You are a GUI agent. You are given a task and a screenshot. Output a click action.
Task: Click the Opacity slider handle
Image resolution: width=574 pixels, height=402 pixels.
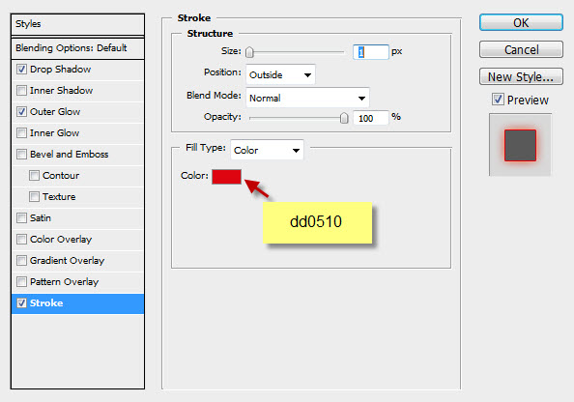[x=344, y=118]
